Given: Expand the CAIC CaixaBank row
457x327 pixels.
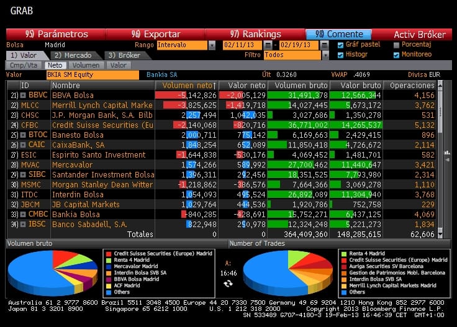Looking at the screenshot, I should pyautogui.click(x=23, y=145).
